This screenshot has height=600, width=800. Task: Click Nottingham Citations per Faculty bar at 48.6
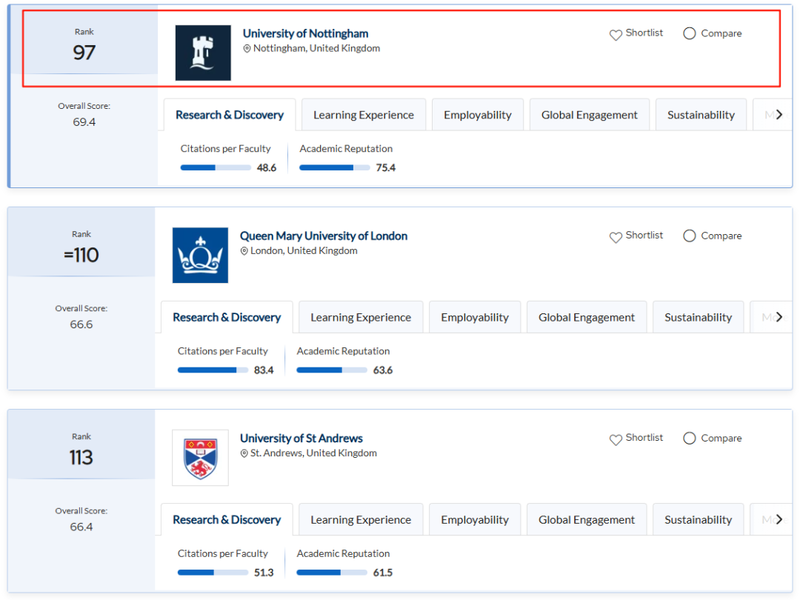pyautogui.click(x=216, y=167)
